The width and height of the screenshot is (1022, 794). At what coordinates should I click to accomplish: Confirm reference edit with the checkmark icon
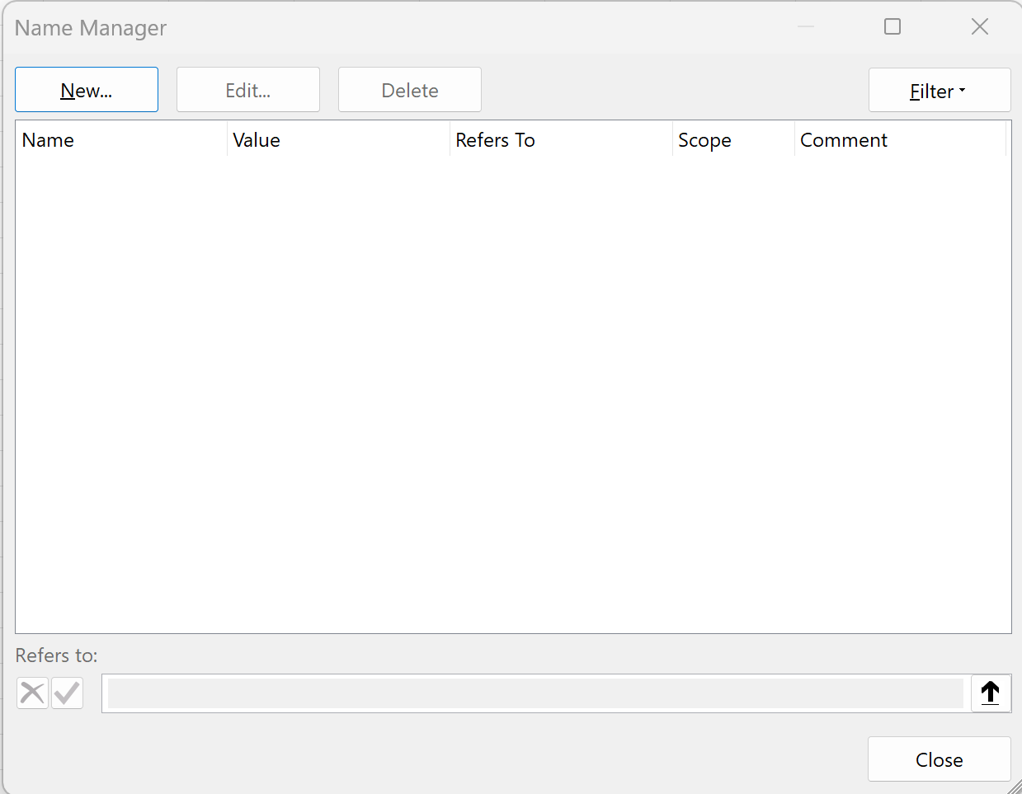point(68,693)
